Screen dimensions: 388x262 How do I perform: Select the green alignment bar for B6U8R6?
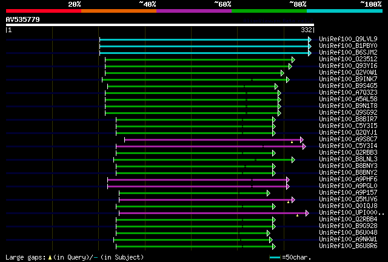[194, 247]
